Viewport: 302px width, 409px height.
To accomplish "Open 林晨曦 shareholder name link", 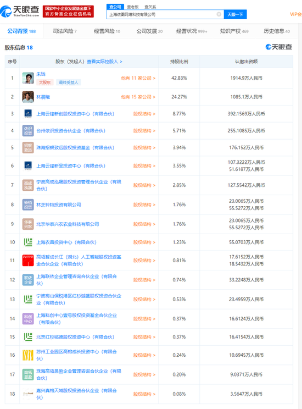I will (x=43, y=97).
